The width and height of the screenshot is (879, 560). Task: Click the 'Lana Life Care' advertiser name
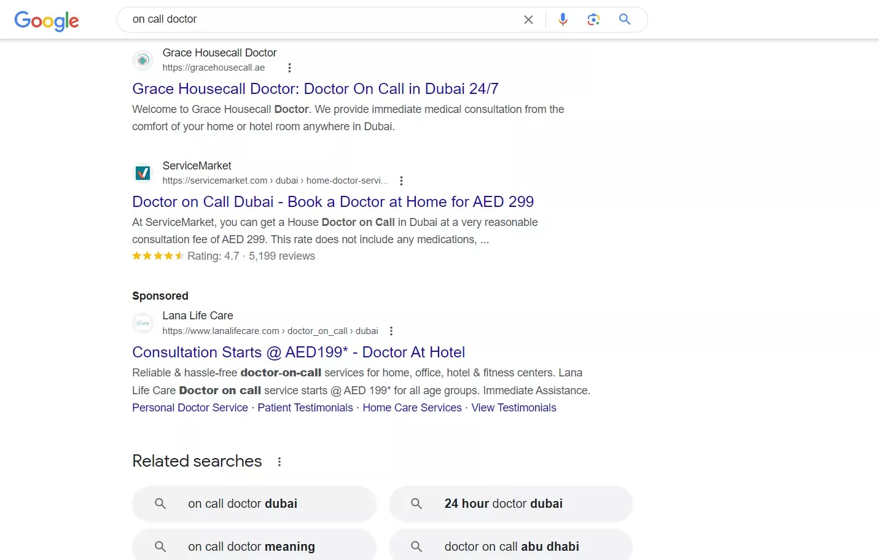pos(198,316)
